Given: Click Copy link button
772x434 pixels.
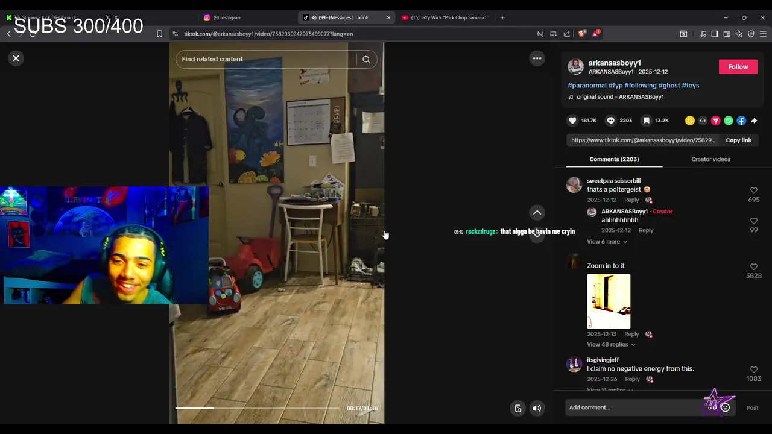Looking at the screenshot, I should [738, 140].
